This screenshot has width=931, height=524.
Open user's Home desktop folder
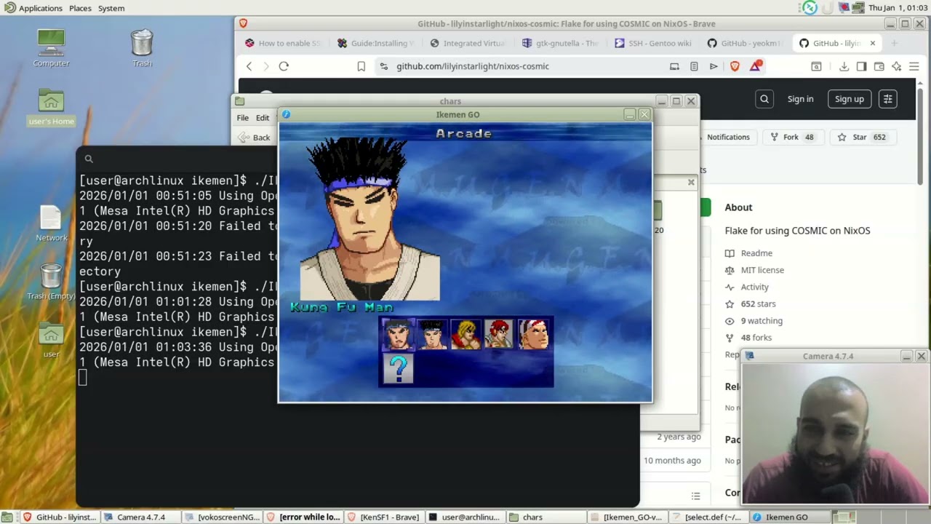click(51, 107)
